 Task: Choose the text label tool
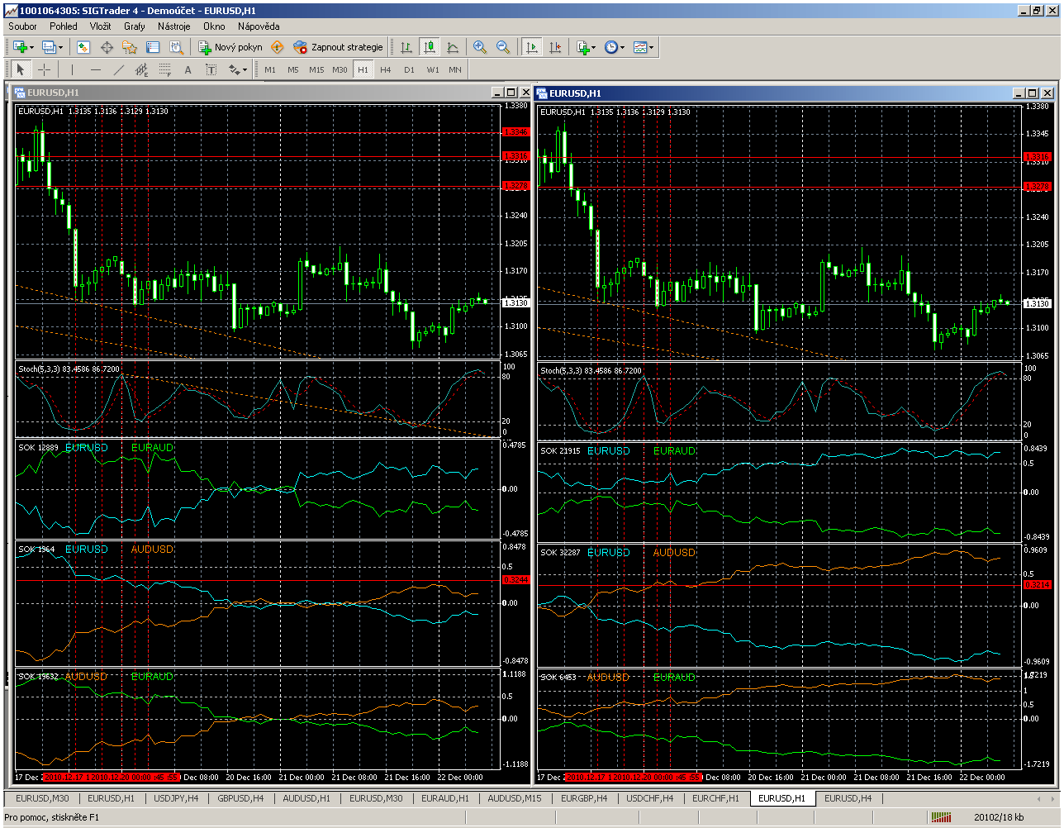coord(188,70)
